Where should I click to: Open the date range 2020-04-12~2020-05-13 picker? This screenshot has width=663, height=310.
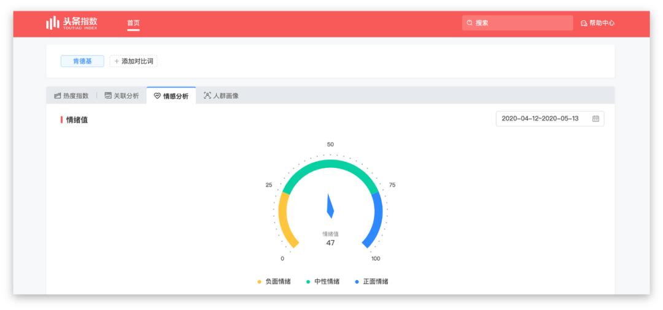[x=549, y=118]
